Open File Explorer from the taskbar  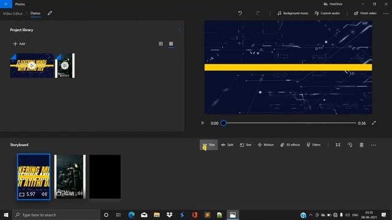[x=157, y=215]
